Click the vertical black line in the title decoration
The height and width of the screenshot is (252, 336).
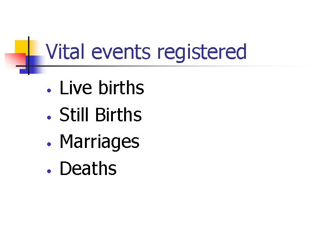pyautogui.click(x=28, y=55)
